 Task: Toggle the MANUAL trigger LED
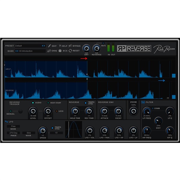[11, 111]
